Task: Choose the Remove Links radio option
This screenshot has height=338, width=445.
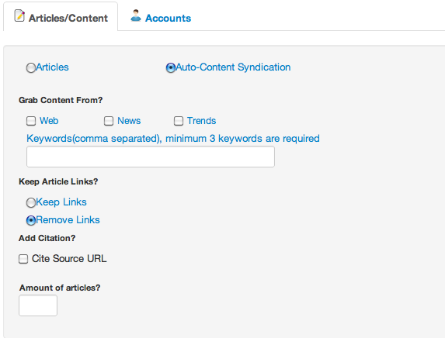Action: coord(30,220)
